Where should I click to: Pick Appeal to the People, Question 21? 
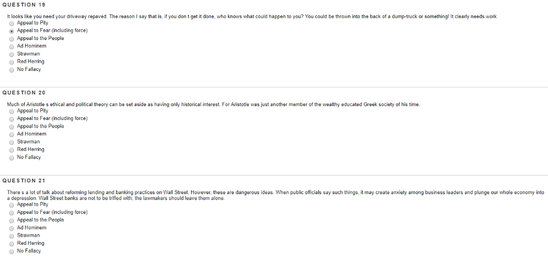12,220
